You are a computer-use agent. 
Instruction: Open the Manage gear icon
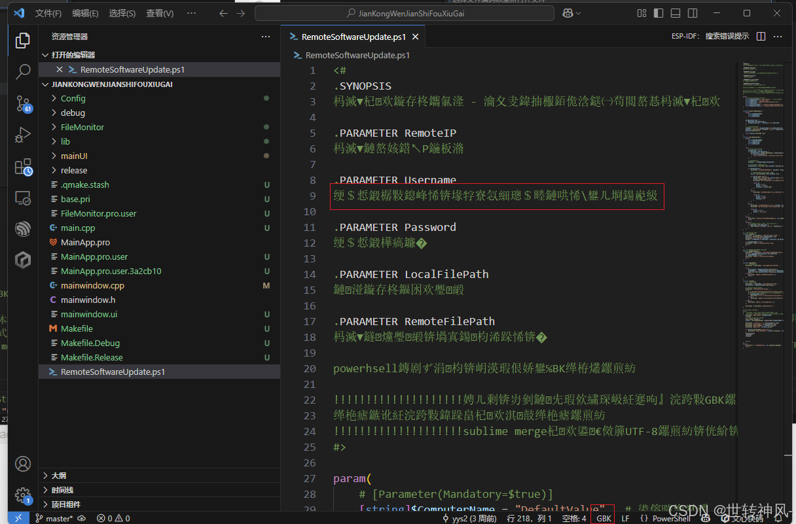(x=23, y=495)
